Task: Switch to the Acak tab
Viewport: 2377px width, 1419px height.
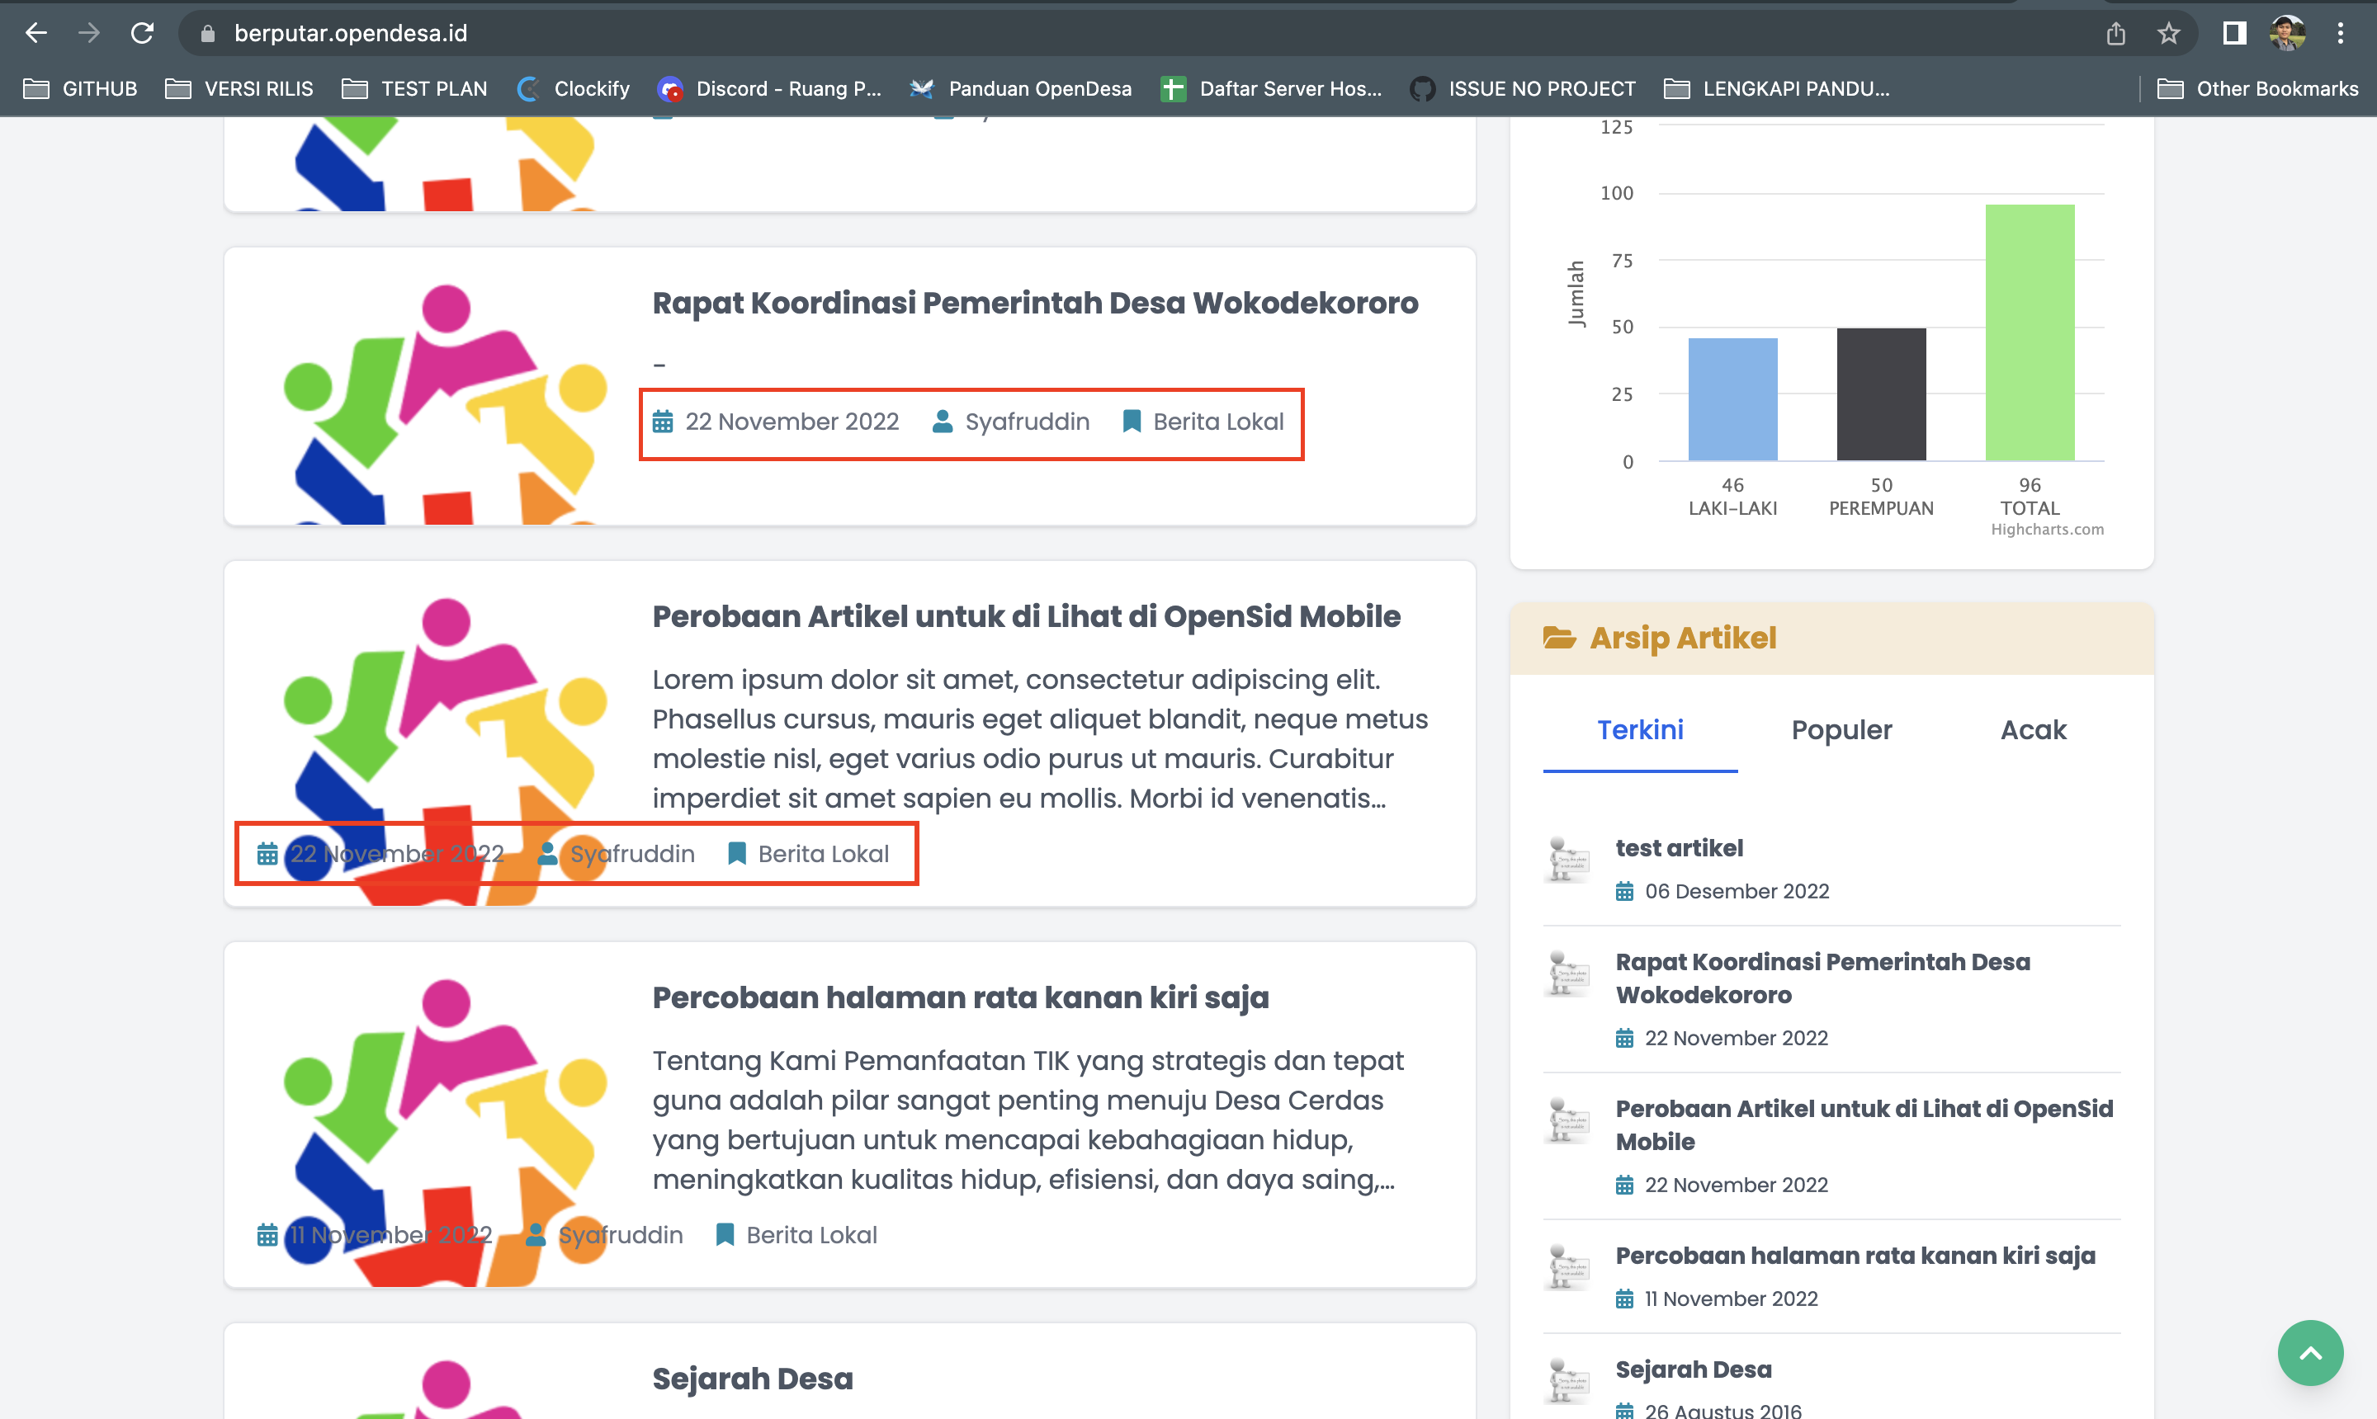Action: click(2032, 729)
